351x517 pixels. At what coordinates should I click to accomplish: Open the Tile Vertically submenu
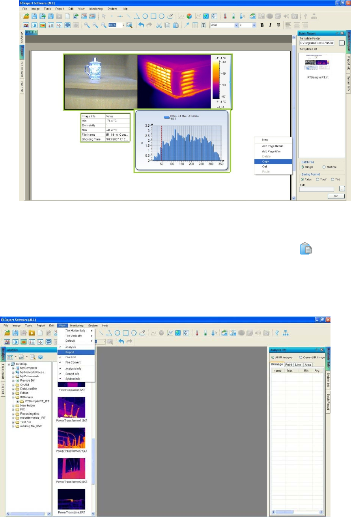point(76,335)
